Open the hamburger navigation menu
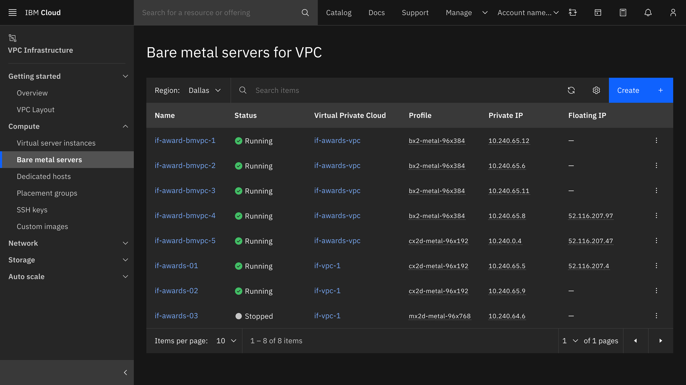The image size is (686, 385). pos(12,12)
